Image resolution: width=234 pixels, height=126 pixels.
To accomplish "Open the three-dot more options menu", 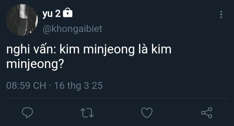I will (x=221, y=15).
